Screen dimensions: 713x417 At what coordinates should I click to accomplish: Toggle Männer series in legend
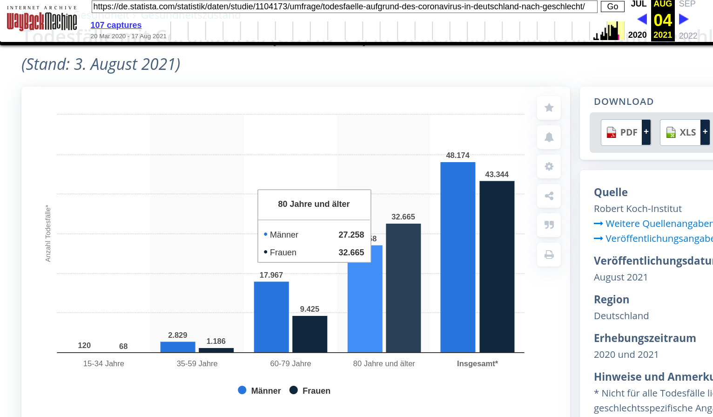pos(259,390)
